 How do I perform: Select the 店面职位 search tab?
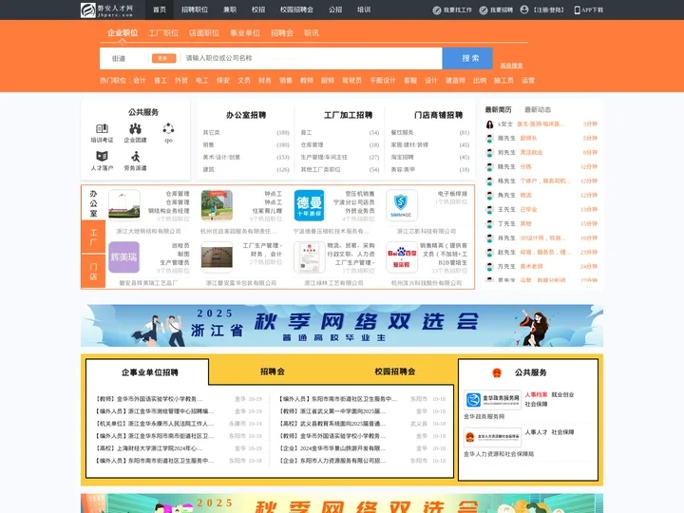[x=204, y=32]
